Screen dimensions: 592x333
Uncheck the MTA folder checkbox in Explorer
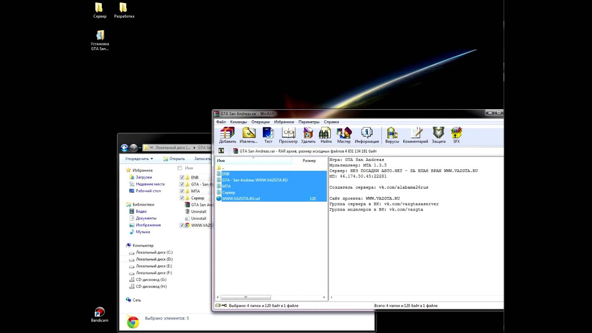pos(182,191)
